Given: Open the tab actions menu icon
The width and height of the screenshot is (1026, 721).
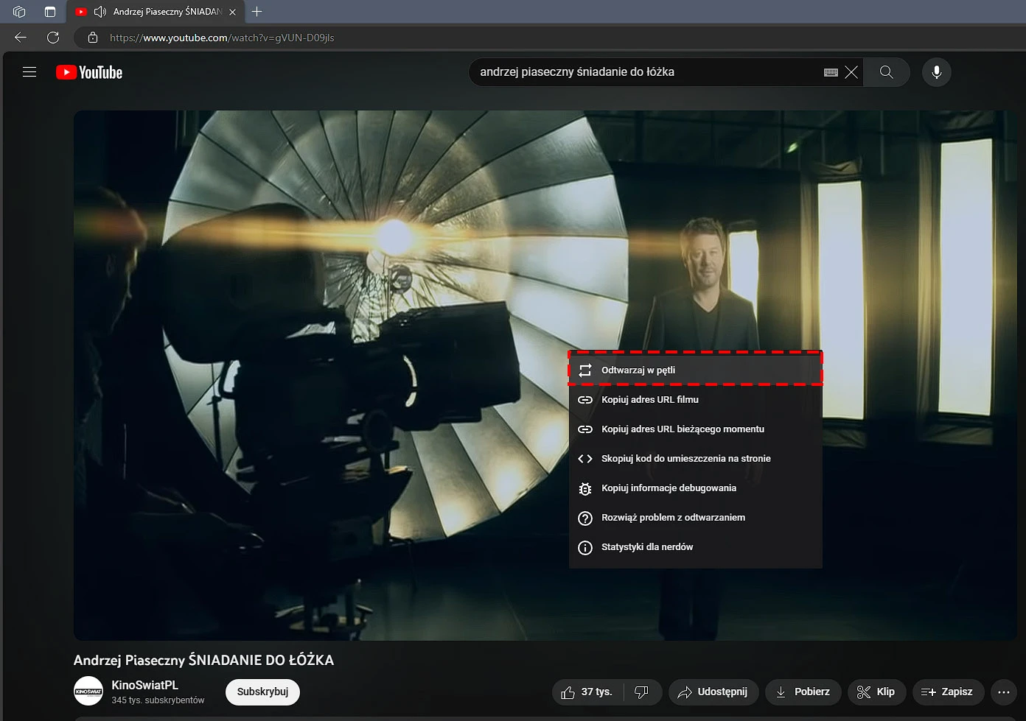Looking at the screenshot, I should (x=50, y=12).
